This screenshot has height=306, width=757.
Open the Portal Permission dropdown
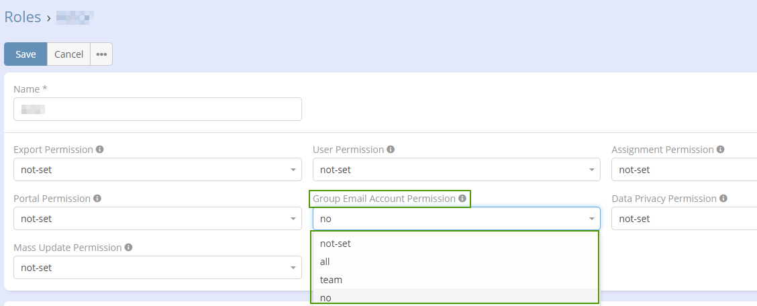click(x=158, y=219)
